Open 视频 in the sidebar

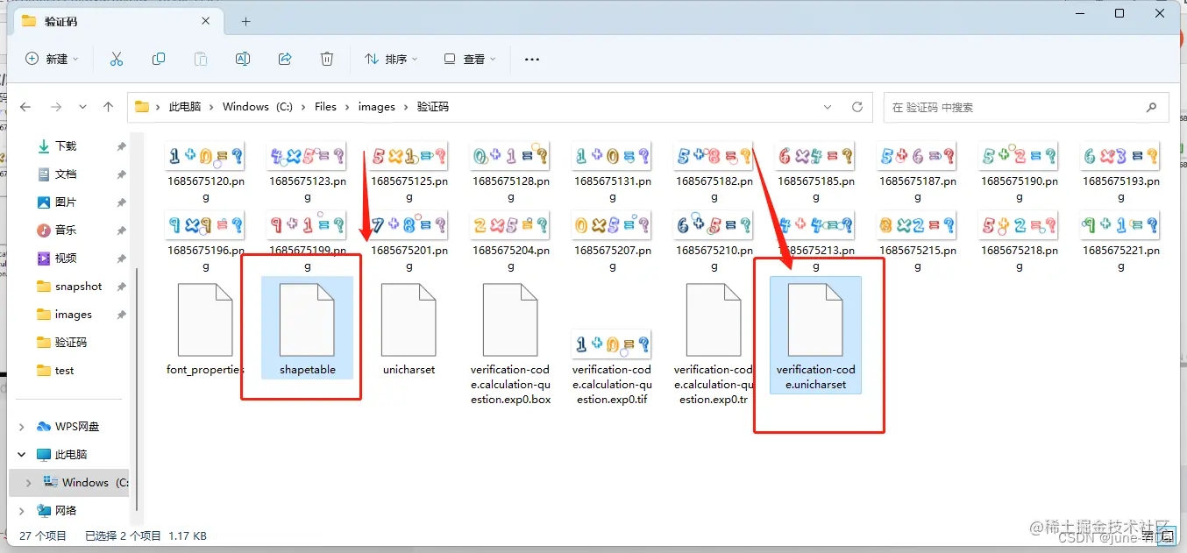point(66,259)
